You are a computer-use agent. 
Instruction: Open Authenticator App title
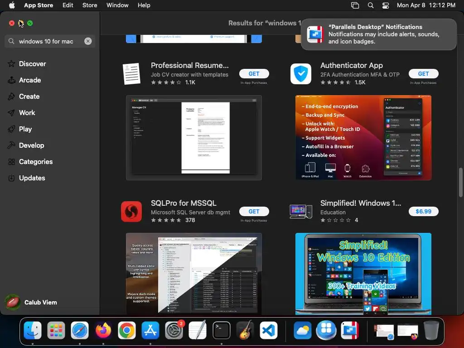click(352, 65)
